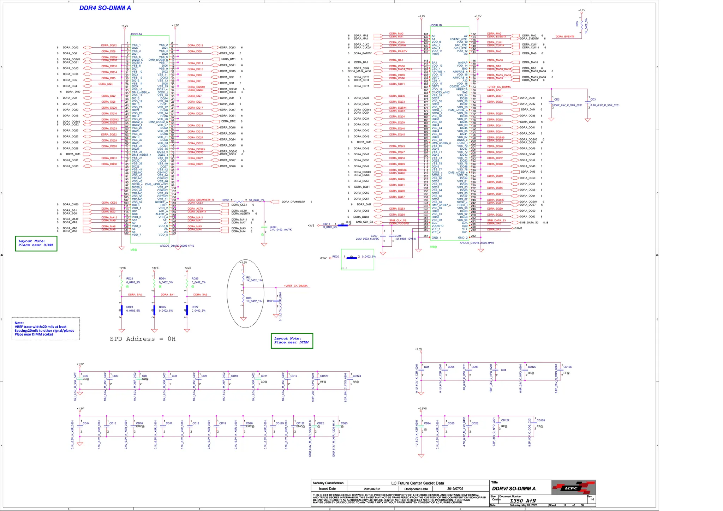The image size is (723, 511).
Task: Click capacitor designator CD2
Action: 557,100
